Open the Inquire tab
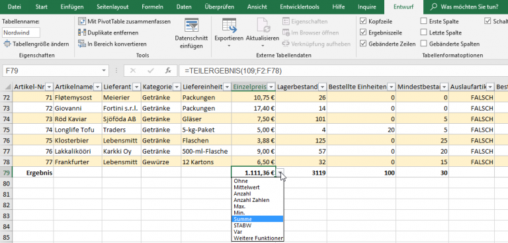The width and height of the screenshot is (508, 243). pos(367,7)
